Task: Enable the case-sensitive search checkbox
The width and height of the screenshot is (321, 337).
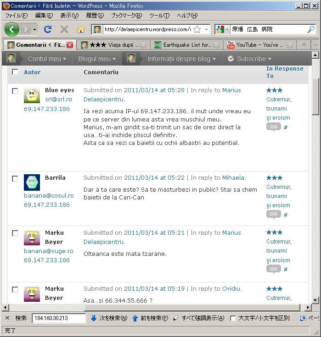Action: point(233,318)
